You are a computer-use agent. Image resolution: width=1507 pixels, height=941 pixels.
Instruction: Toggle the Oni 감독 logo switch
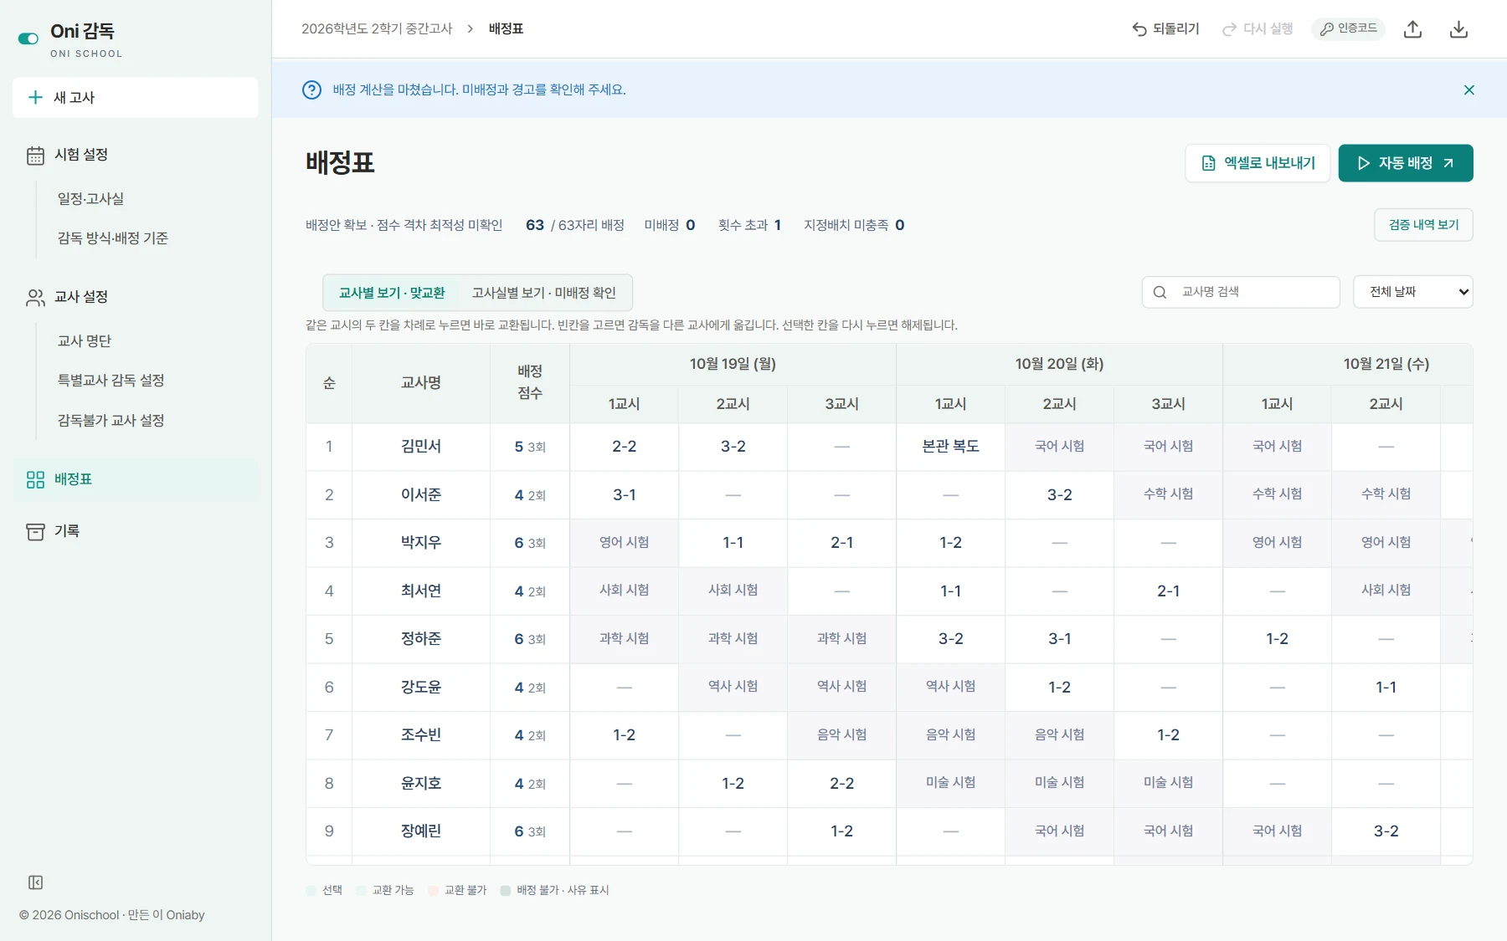[28, 38]
